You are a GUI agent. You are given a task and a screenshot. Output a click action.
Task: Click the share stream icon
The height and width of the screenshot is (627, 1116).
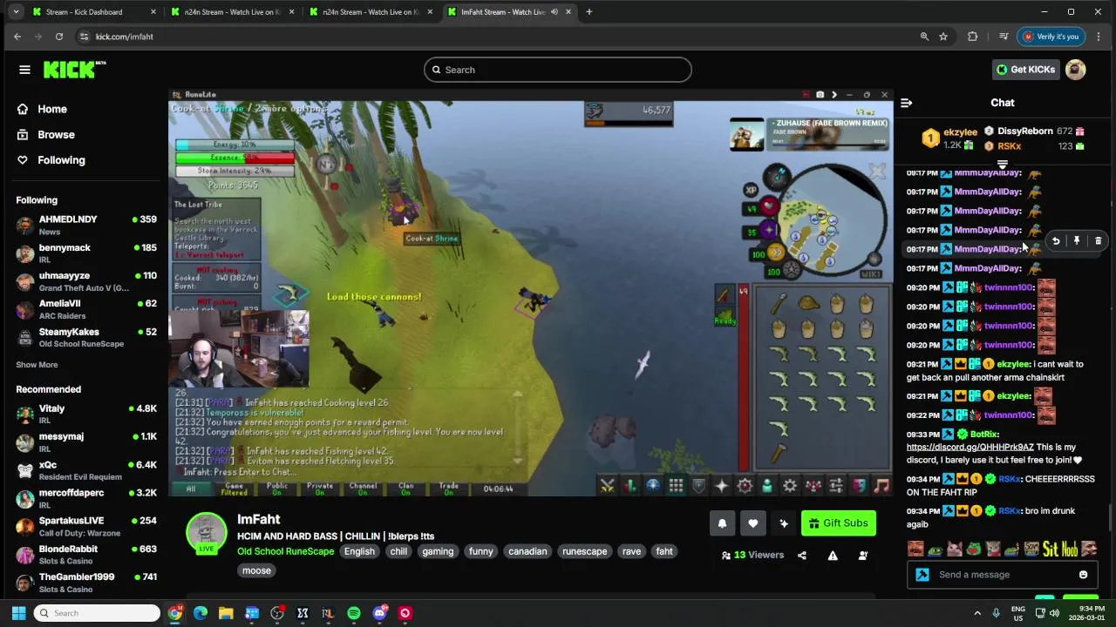point(802,556)
